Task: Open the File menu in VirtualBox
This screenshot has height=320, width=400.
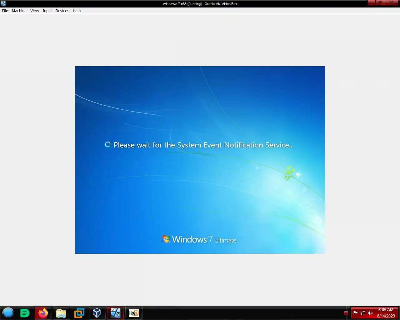Action: [x=5, y=11]
